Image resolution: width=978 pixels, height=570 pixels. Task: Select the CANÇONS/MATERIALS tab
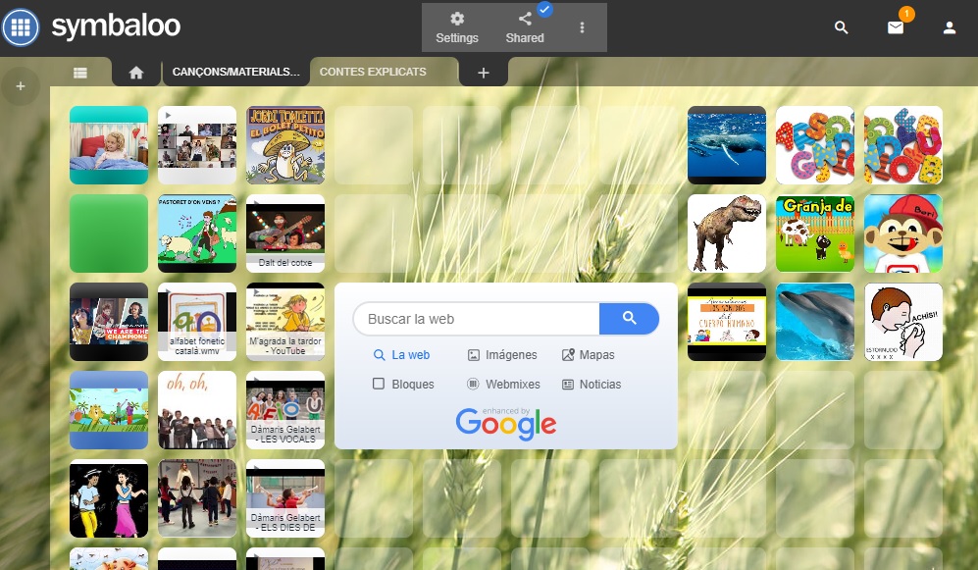235,73
